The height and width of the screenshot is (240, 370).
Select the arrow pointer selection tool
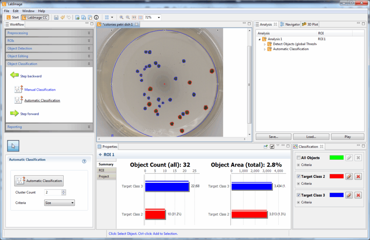pyautogui.click(x=13, y=146)
